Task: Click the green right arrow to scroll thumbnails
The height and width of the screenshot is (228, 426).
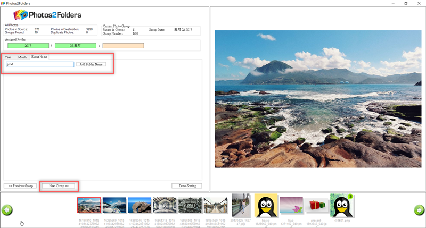Action: [x=419, y=210]
